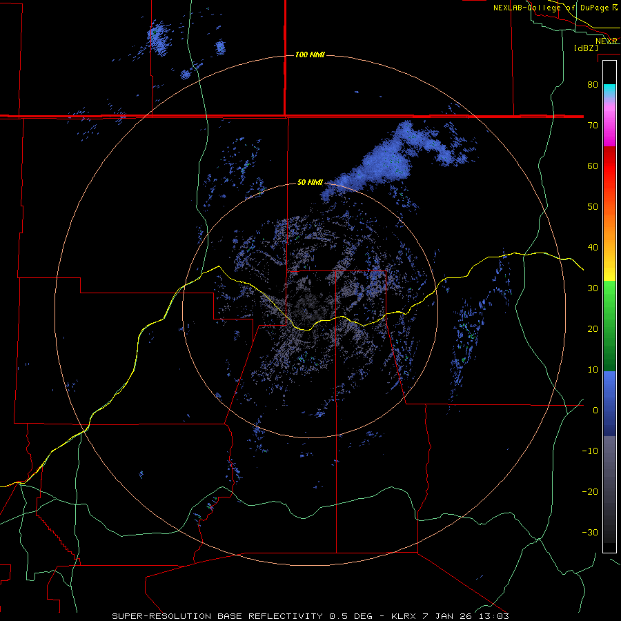621x621 pixels.
Task: Click the -10 value on dBZ scale
Action: 590,451
